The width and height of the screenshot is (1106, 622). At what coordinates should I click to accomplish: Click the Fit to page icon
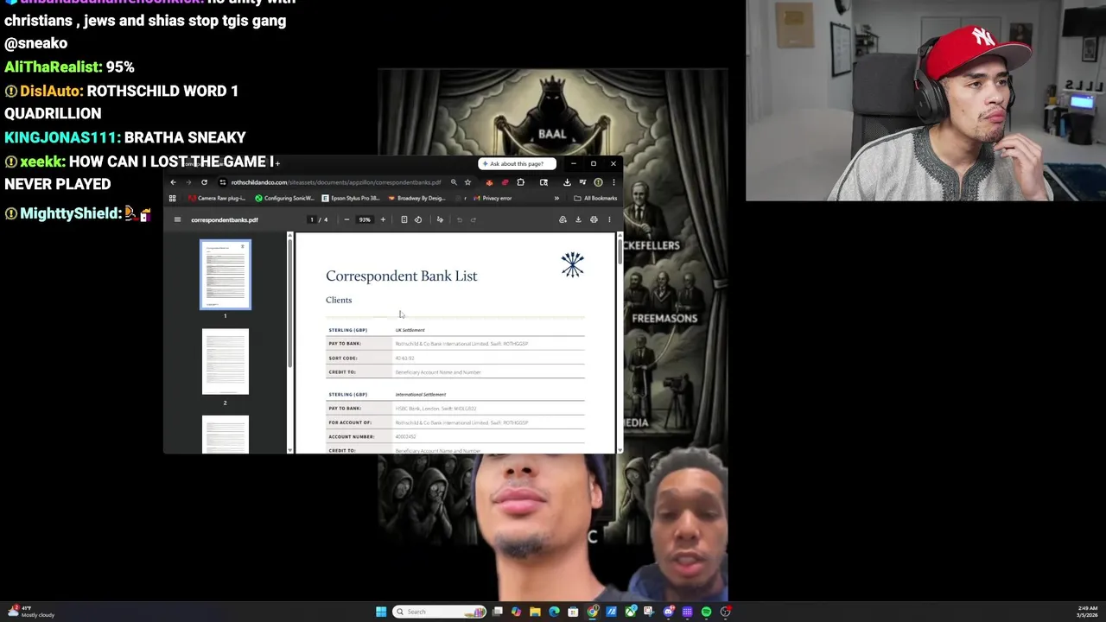404,219
